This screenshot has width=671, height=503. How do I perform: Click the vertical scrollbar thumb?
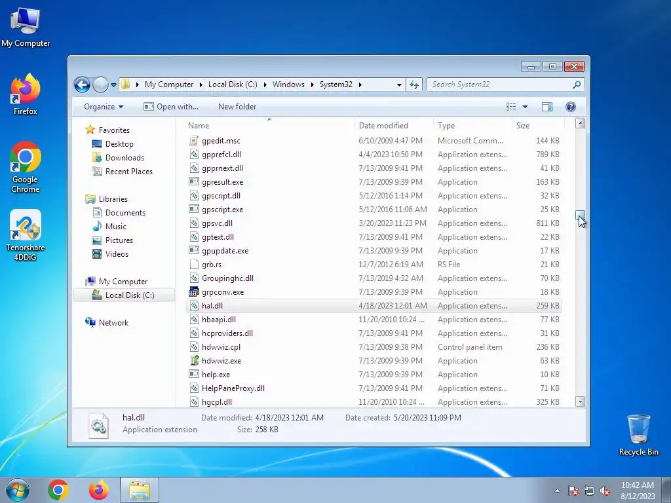tap(581, 215)
